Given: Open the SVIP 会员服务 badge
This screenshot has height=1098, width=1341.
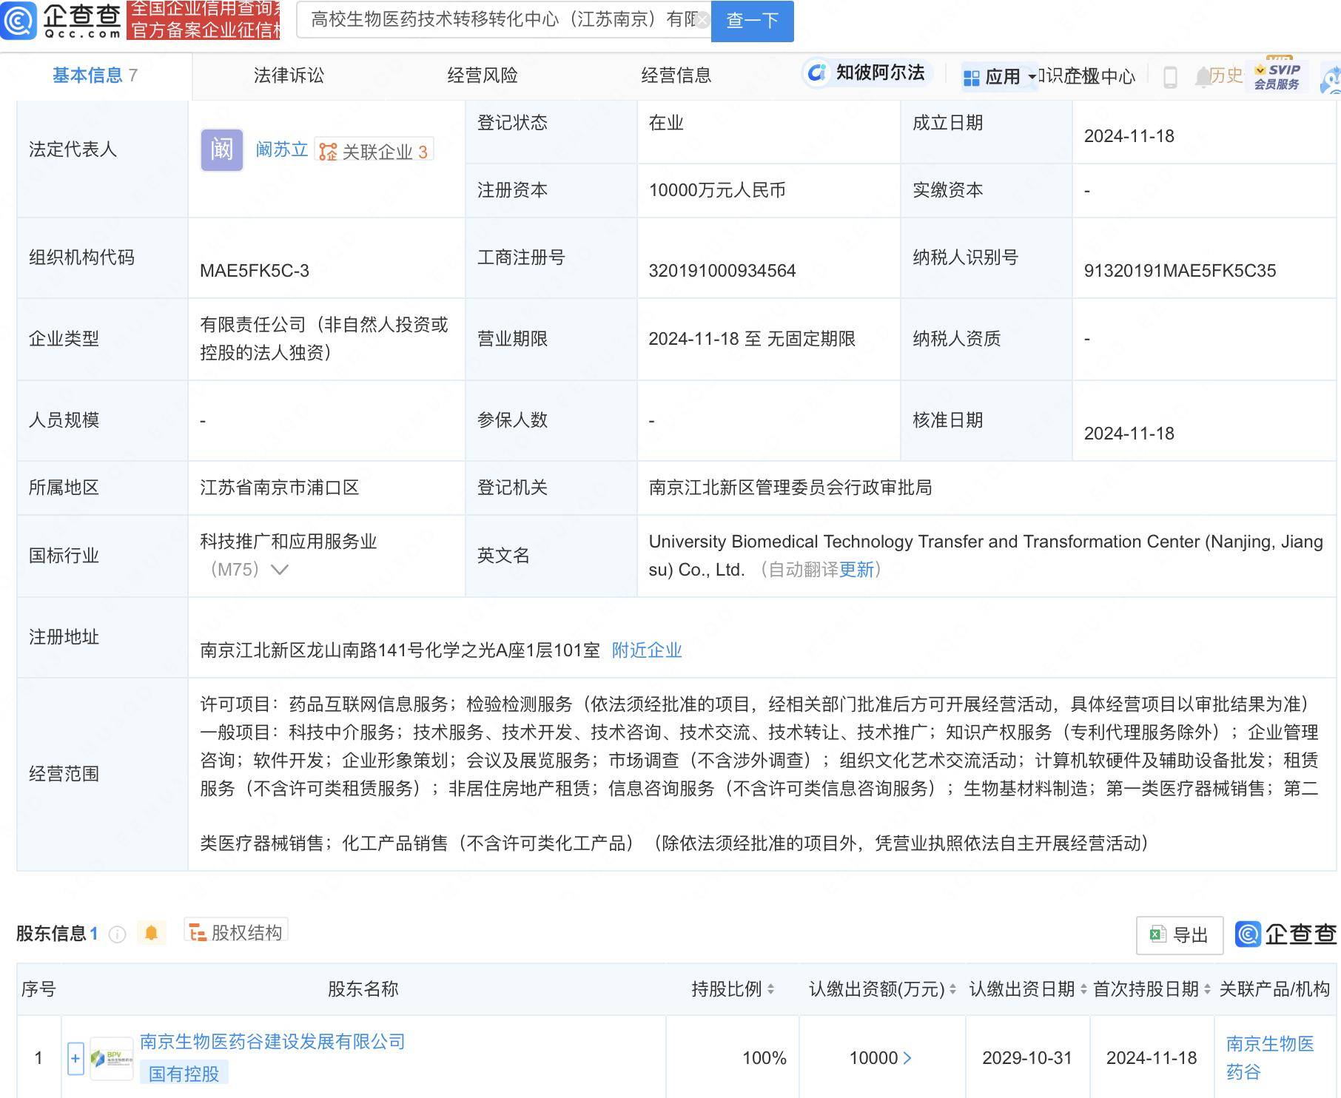Looking at the screenshot, I should coord(1277,76).
